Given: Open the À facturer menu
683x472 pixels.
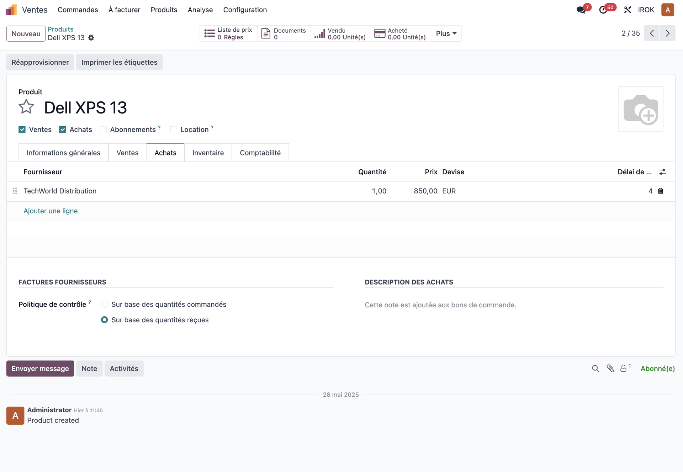Looking at the screenshot, I should coord(125,10).
